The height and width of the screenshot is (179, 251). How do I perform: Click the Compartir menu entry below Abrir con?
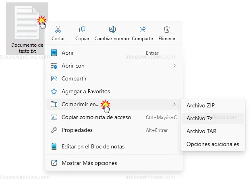74,78
